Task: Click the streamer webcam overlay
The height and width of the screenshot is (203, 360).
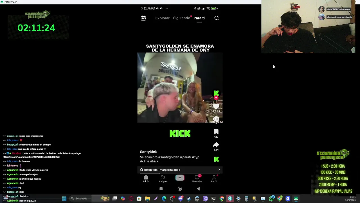Action: point(308,27)
